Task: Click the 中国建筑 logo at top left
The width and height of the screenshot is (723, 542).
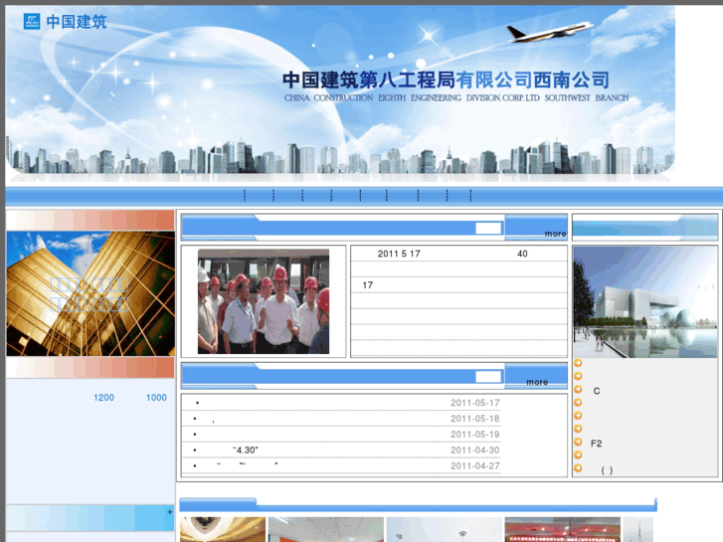Action: coord(65,21)
